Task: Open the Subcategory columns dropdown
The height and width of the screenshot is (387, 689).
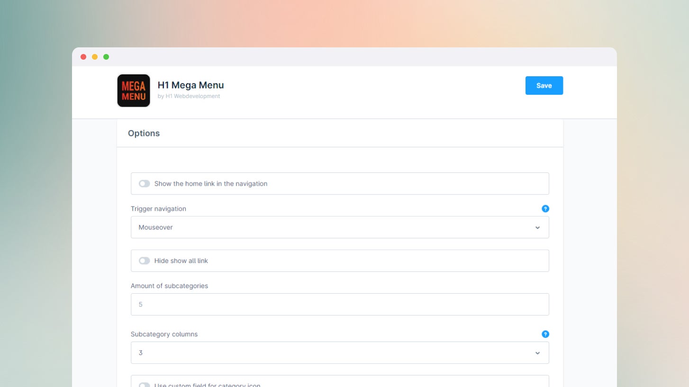Action: click(340, 353)
